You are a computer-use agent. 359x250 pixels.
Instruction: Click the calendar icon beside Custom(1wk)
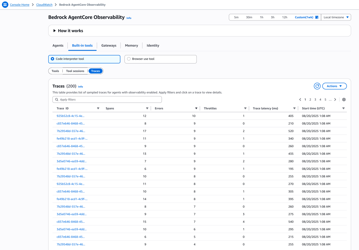point(317,17)
